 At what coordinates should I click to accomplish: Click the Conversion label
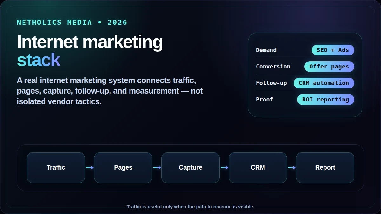273,67
